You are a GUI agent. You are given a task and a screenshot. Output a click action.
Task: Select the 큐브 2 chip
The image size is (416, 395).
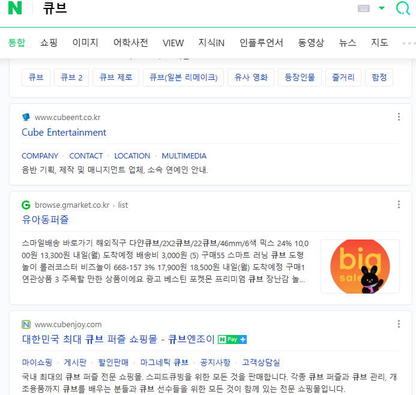click(71, 77)
